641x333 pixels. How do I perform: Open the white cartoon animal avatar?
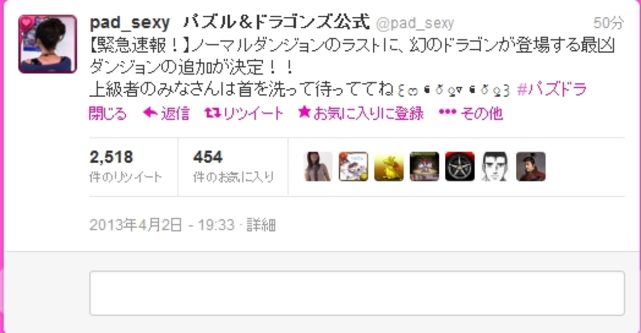click(x=354, y=167)
